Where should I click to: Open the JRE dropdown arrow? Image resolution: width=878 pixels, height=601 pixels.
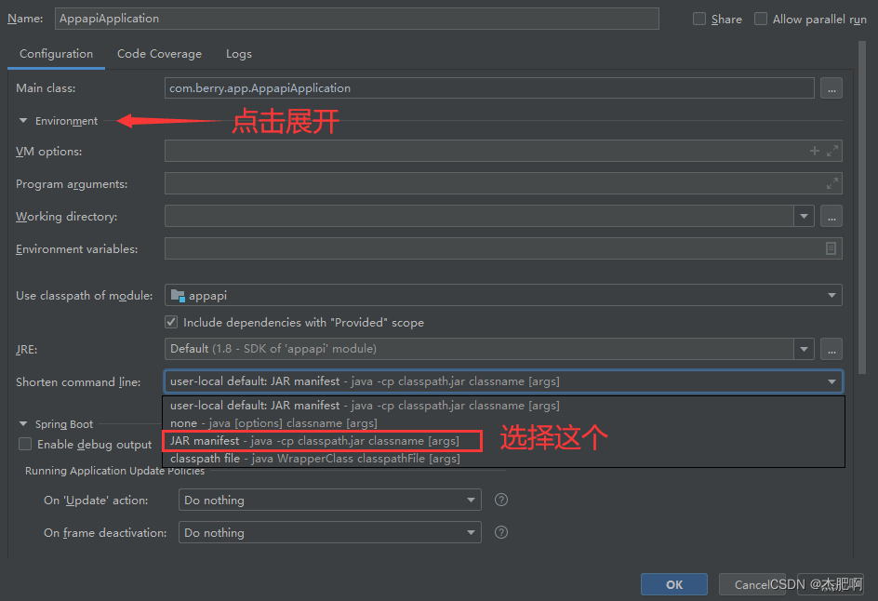804,349
